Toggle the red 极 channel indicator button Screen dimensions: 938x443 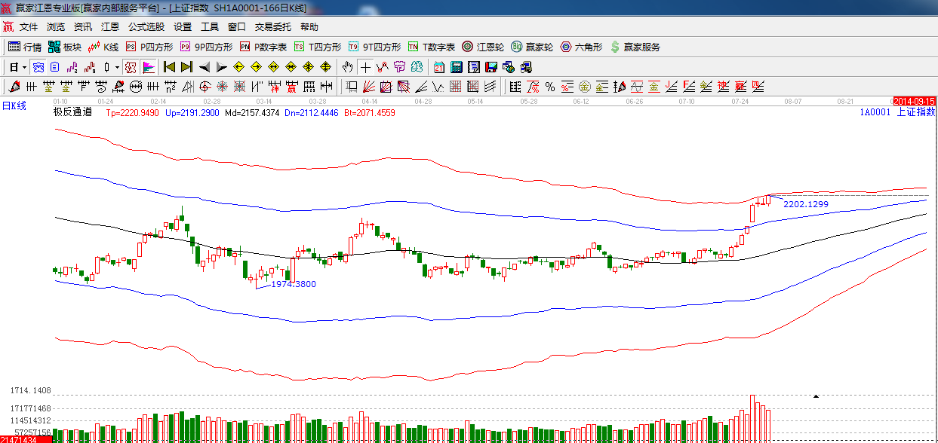pyautogui.click(x=131, y=67)
